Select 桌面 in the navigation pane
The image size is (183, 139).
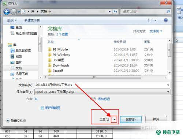16,27
